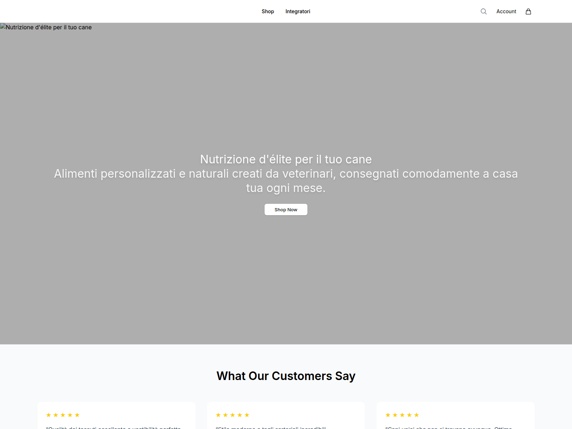Click the hero subtitle about Alimenti personalizzati
572x429 pixels.
[286, 181]
